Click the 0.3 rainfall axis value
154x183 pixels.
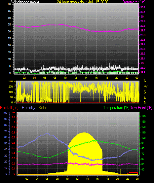click(x=14, y=158)
